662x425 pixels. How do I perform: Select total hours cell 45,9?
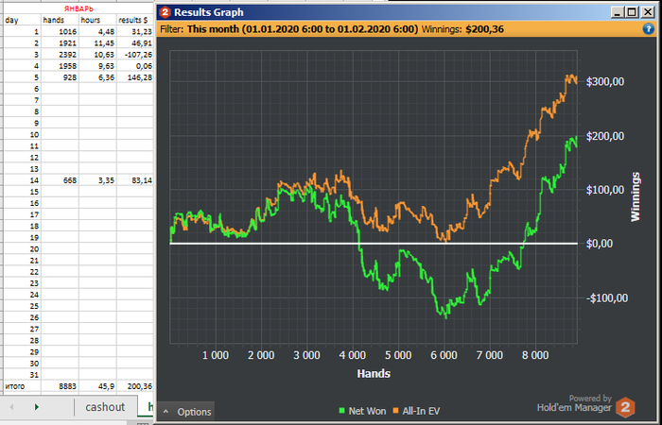pyautogui.click(x=97, y=386)
